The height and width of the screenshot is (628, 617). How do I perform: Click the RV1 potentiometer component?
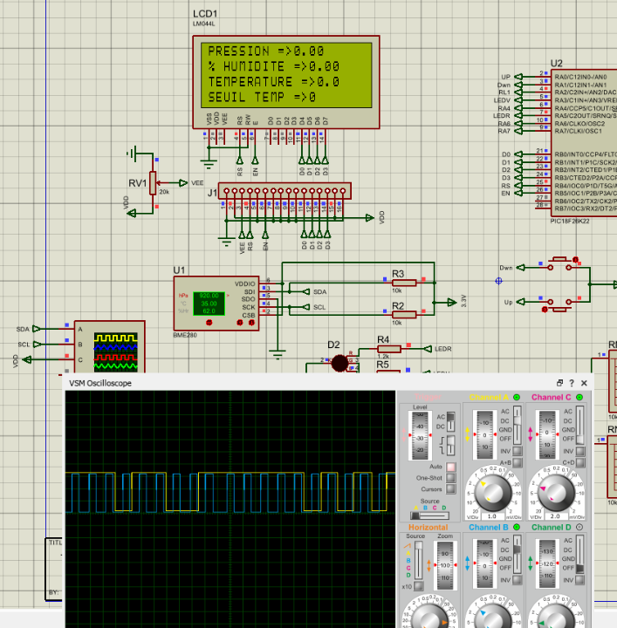point(153,183)
